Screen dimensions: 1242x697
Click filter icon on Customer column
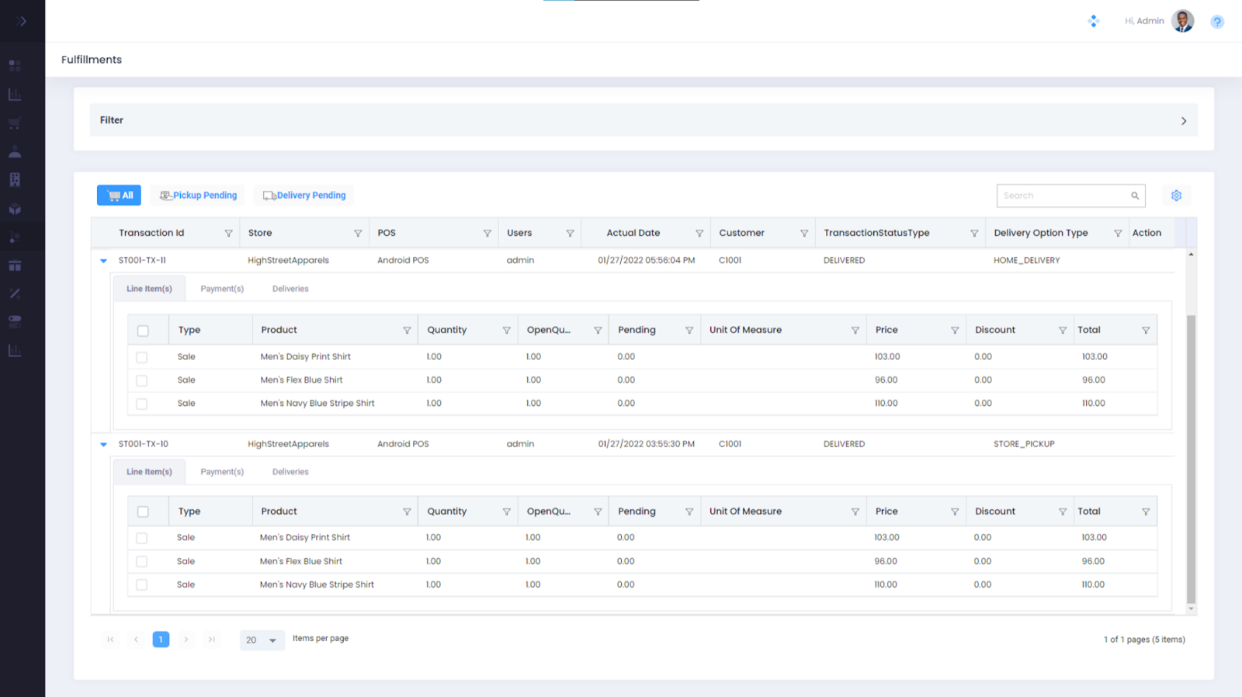[804, 234]
